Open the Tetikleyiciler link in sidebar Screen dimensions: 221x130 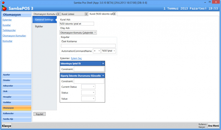[x=9, y=30]
